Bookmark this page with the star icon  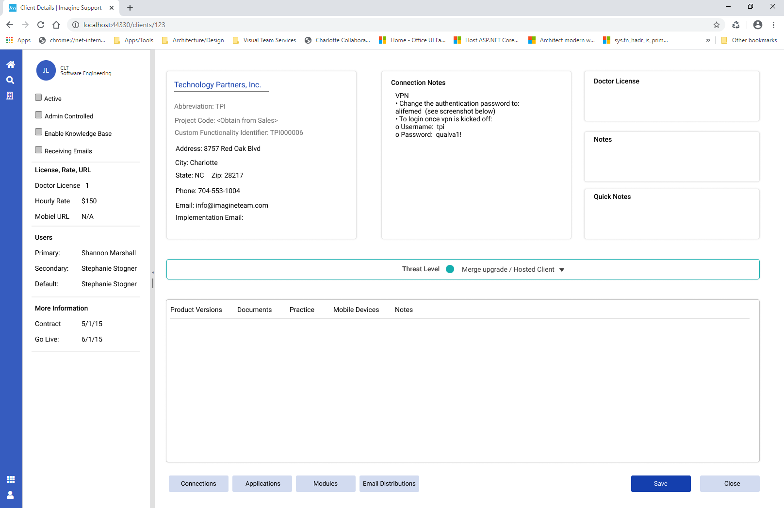pyautogui.click(x=717, y=25)
